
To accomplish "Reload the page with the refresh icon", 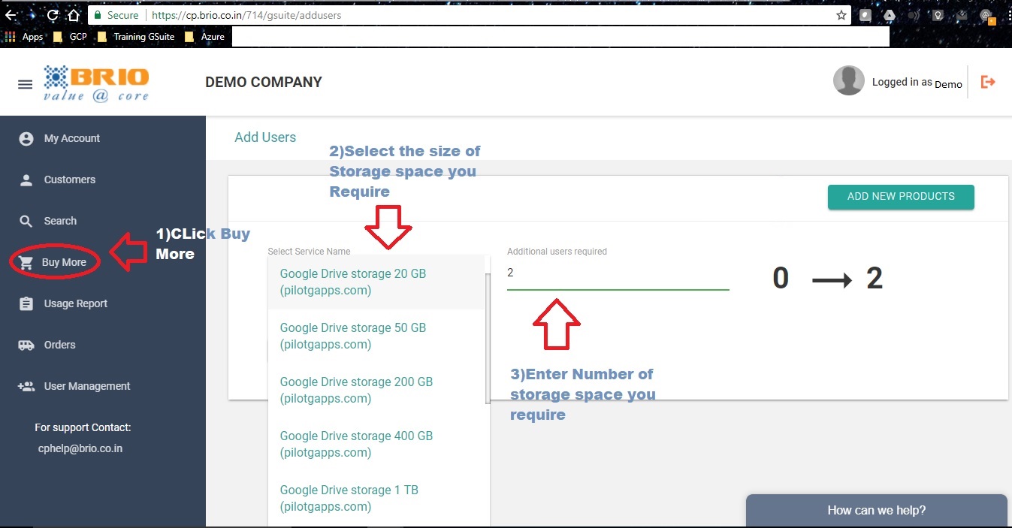I will (53, 15).
